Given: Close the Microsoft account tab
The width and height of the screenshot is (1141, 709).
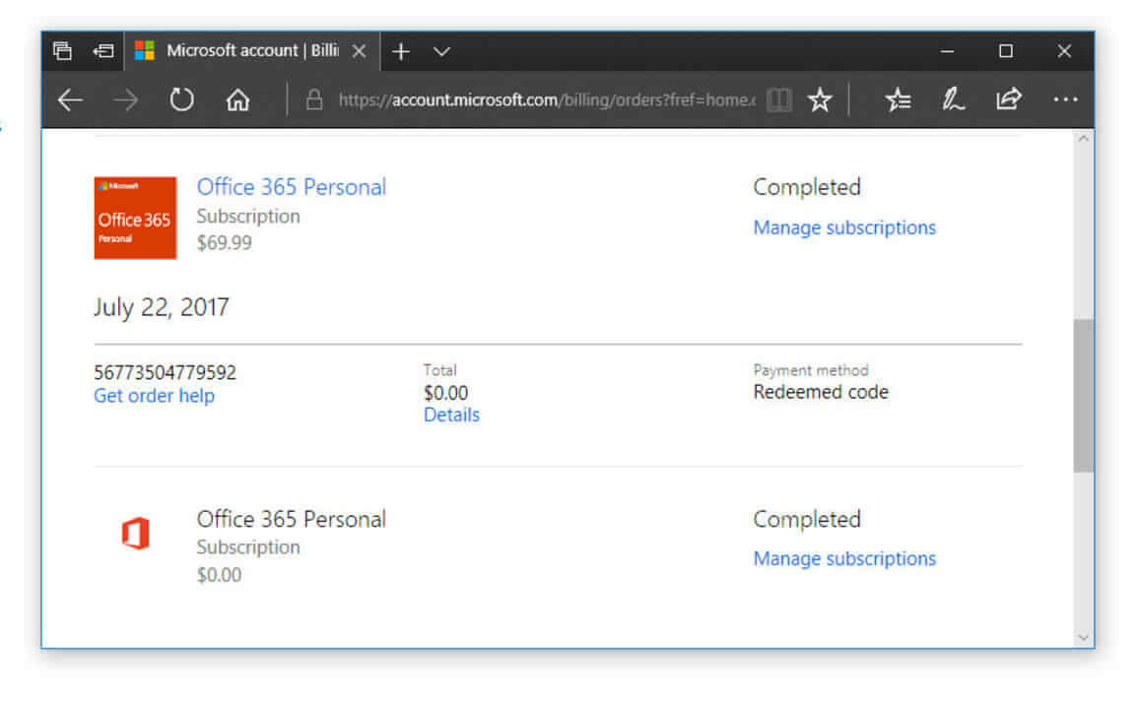Looking at the screenshot, I should [x=359, y=51].
